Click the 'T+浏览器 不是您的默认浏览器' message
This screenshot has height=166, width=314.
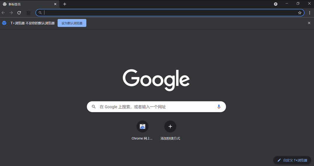click(32, 23)
